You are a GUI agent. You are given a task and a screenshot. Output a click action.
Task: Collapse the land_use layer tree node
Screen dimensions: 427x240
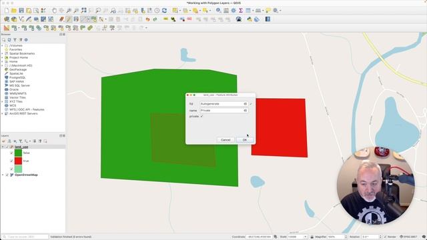point(3,147)
